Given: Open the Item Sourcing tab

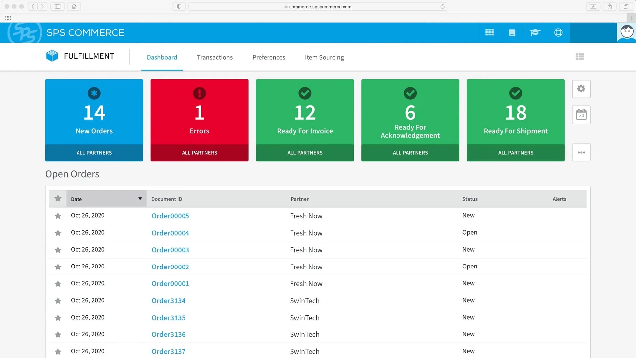Looking at the screenshot, I should (324, 57).
